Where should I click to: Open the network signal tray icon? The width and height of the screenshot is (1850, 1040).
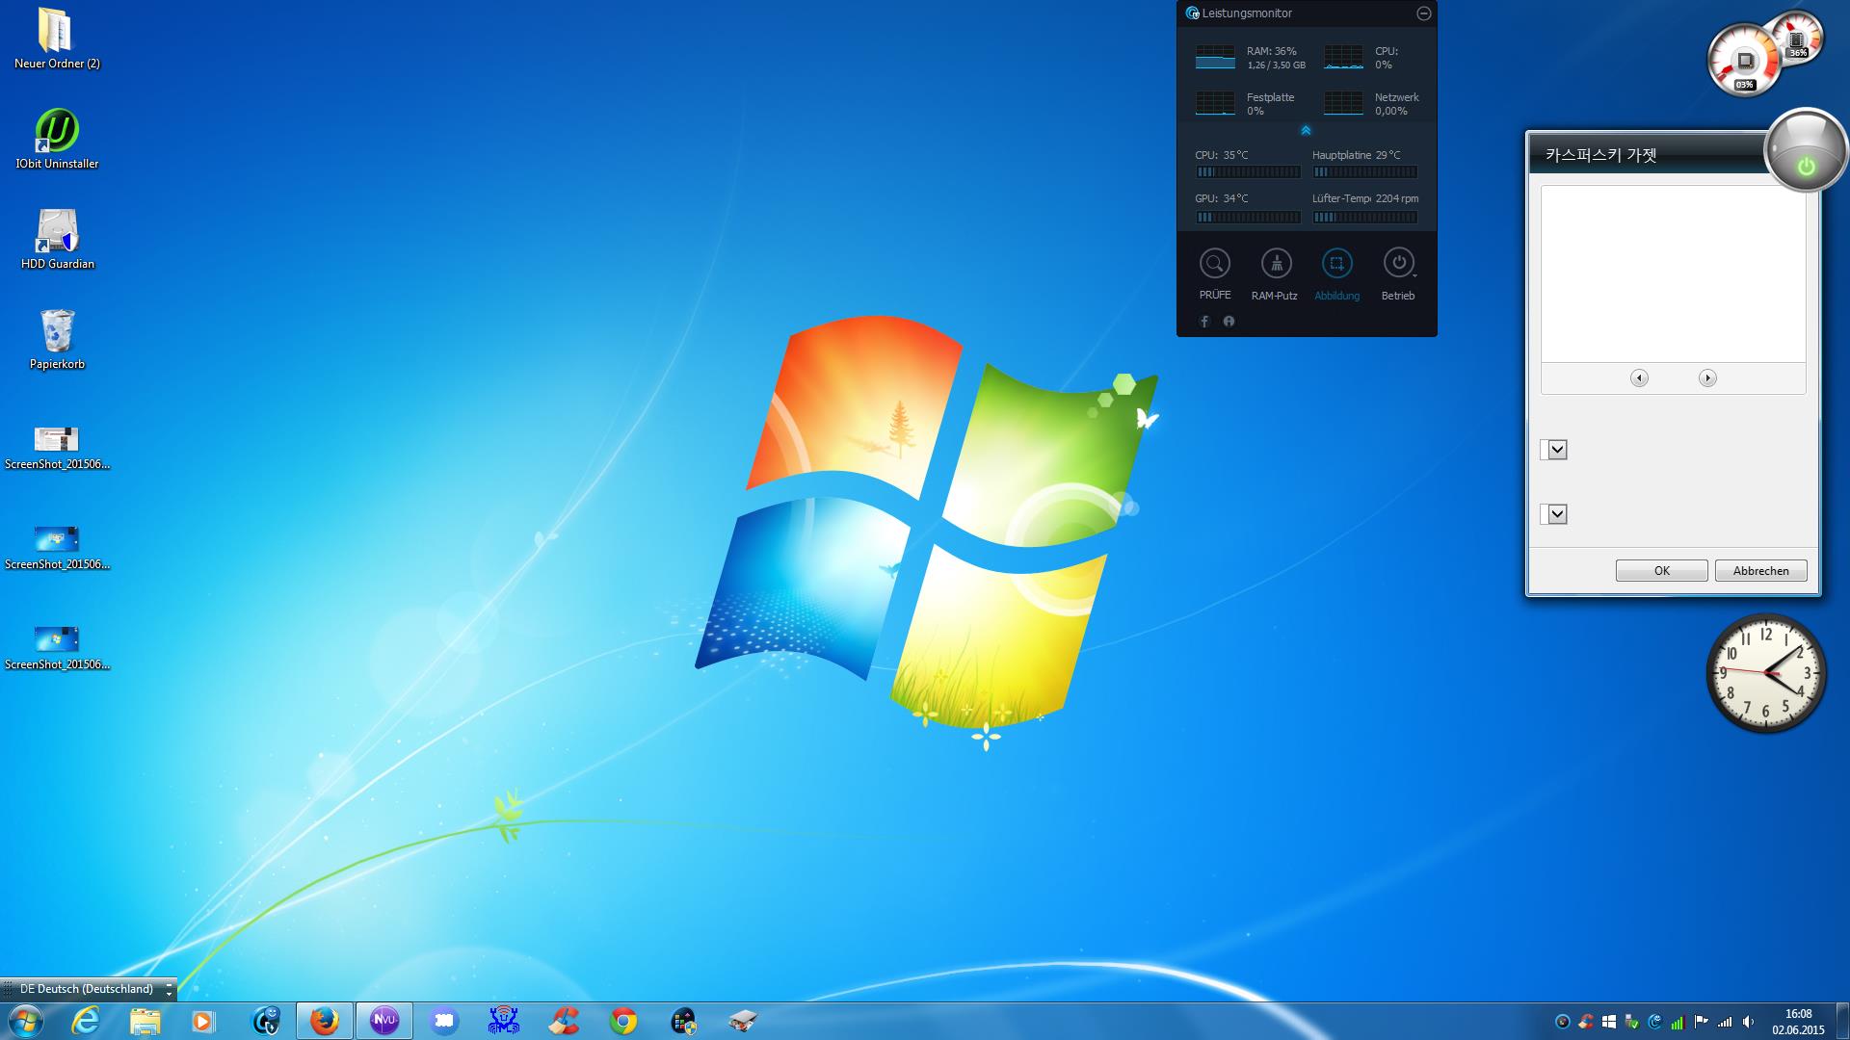1725,1022
